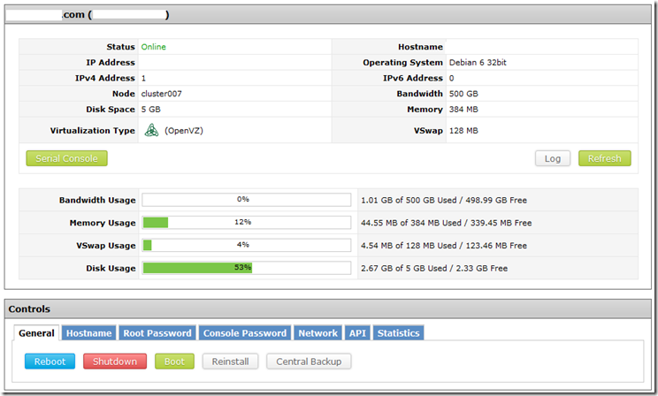
Task: Click the Node label
Action: pyautogui.click(x=124, y=94)
